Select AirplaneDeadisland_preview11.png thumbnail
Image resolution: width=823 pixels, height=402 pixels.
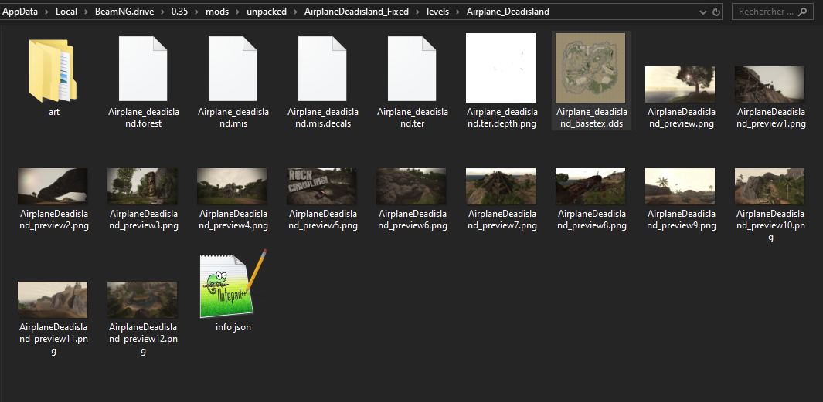click(53, 300)
